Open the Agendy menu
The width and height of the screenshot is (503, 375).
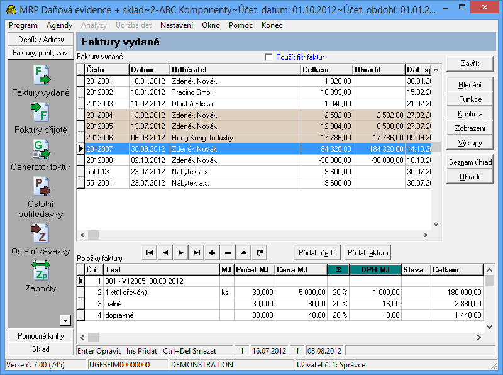point(59,25)
